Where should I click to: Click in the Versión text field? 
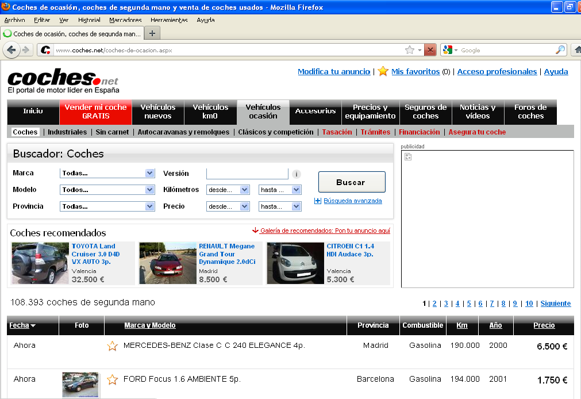[247, 174]
